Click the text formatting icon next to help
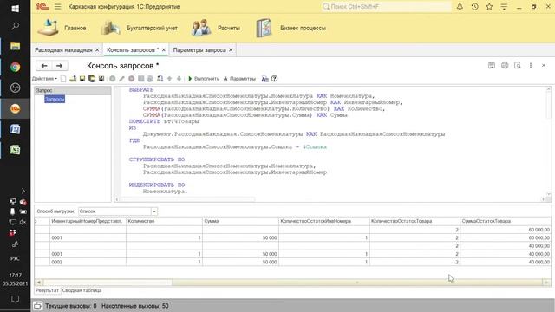555x312 pixels. click(264, 79)
